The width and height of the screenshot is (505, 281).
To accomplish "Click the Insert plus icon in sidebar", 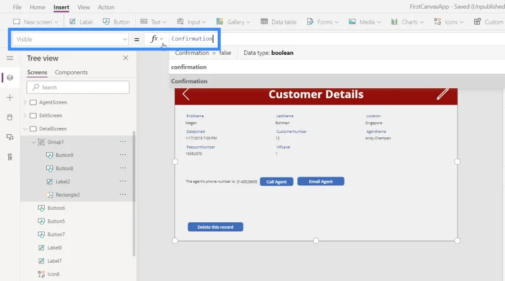I will click(10, 98).
